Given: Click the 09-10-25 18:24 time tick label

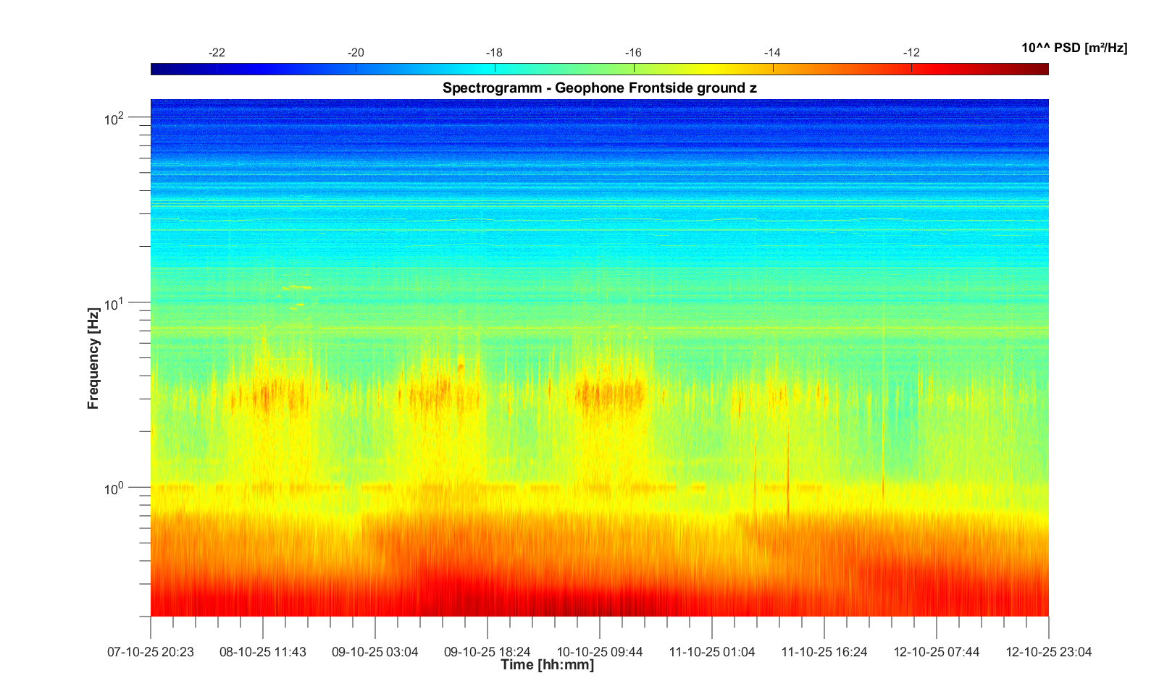Looking at the screenshot, I should 488,652.
